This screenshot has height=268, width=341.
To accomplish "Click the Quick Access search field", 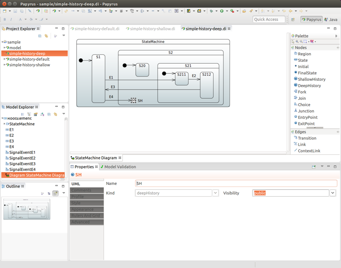I will click(269, 19).
